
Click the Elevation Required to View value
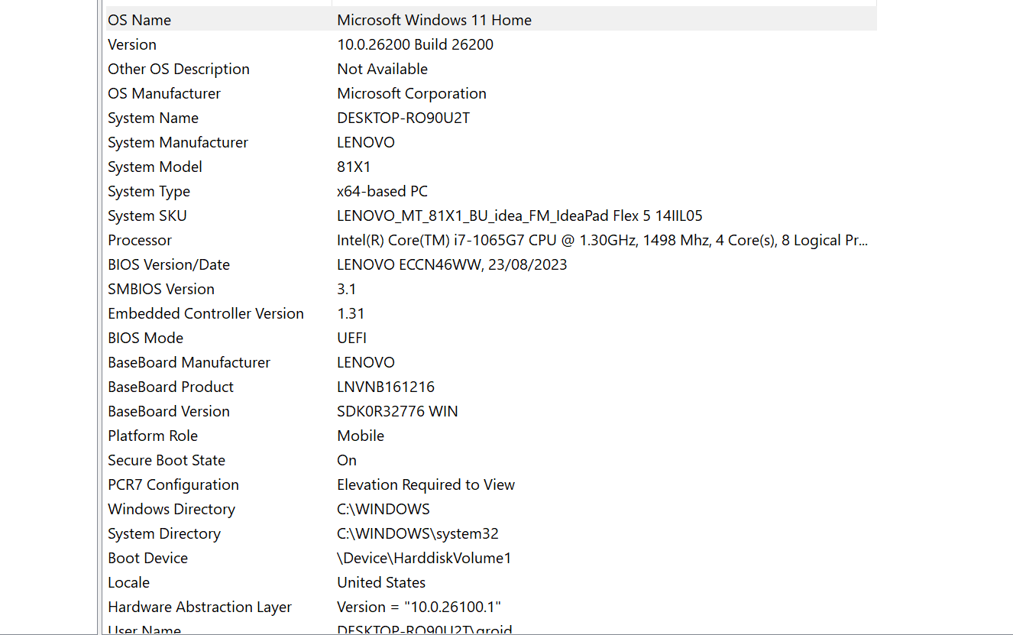point(426,484)
